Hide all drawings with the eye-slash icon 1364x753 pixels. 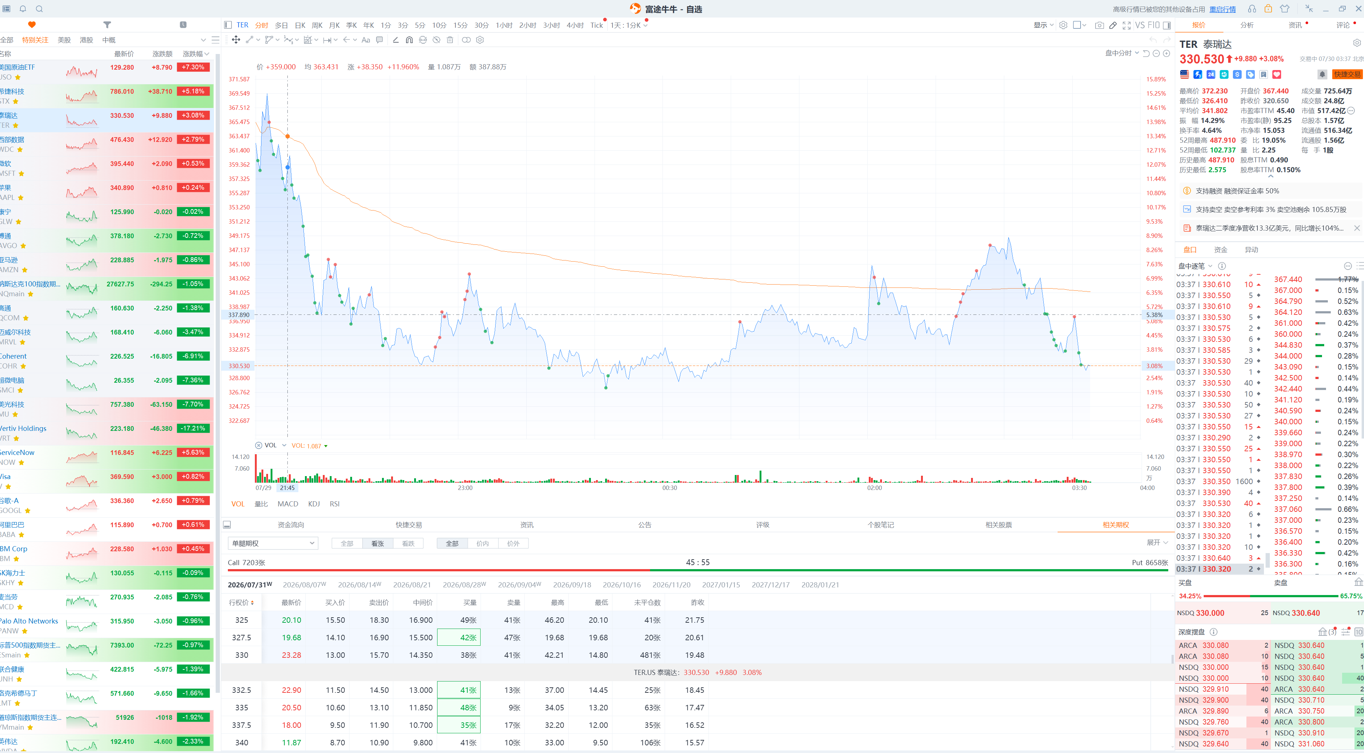[436, 40]
